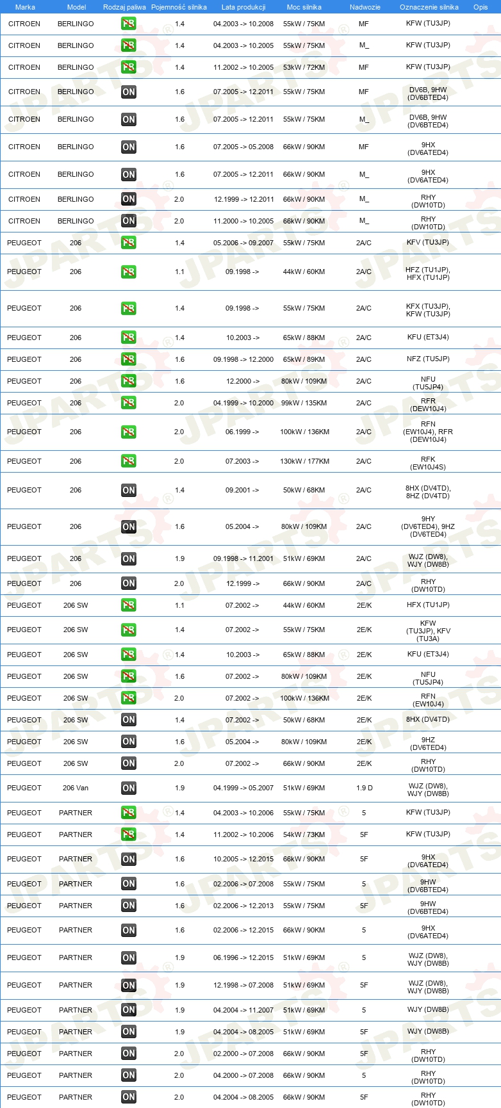The width and height of the screenshot is (501, 1108).
Task: Click the PB icon in the 65kW / 89KM row
Action: point(129,359)
